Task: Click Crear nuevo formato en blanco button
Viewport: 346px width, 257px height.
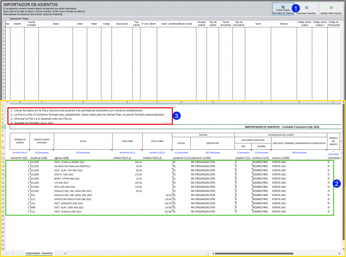Action: (283, 9)
